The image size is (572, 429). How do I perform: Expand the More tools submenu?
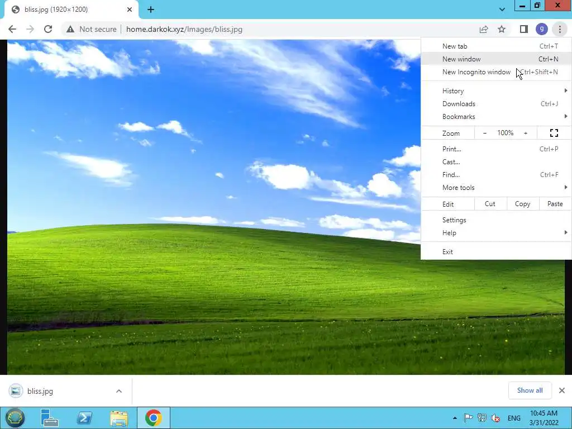point(496,188)
